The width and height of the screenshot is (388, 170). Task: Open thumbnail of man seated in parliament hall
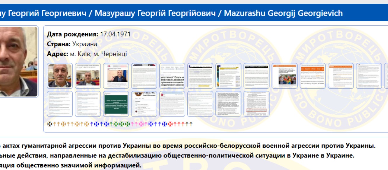click(88, 76)
